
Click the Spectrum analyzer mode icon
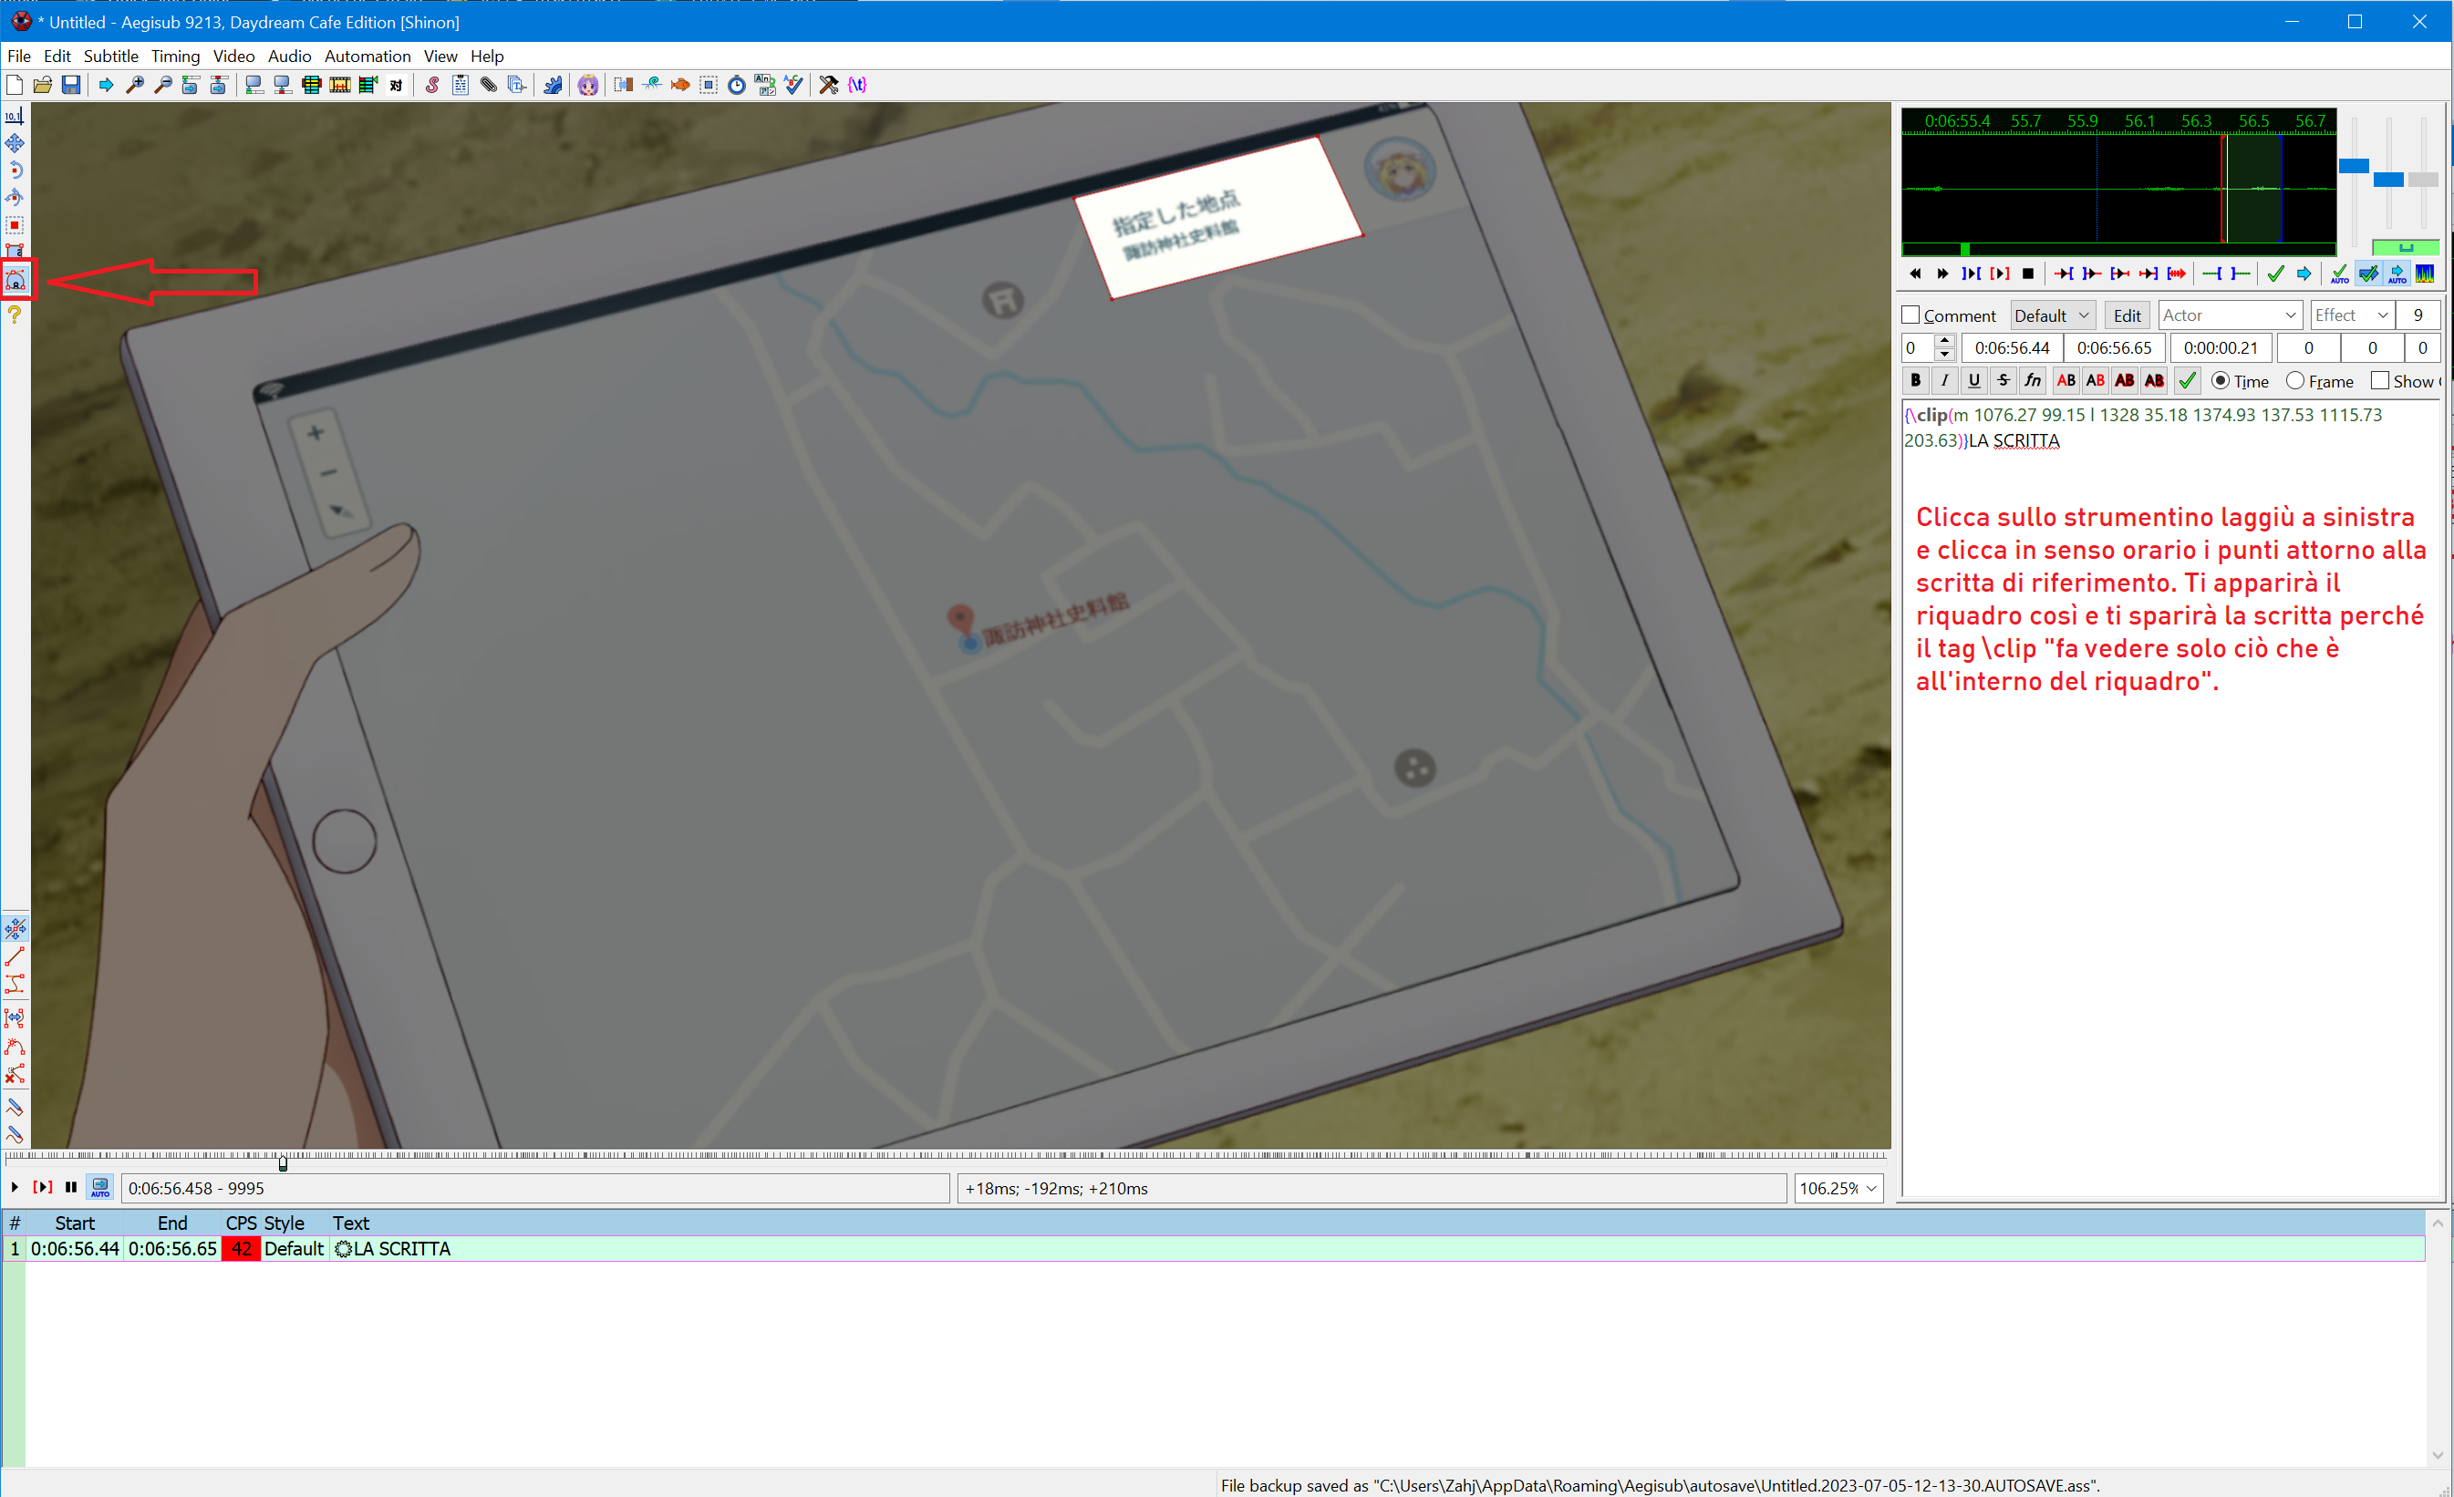(x=2425, y=273)
